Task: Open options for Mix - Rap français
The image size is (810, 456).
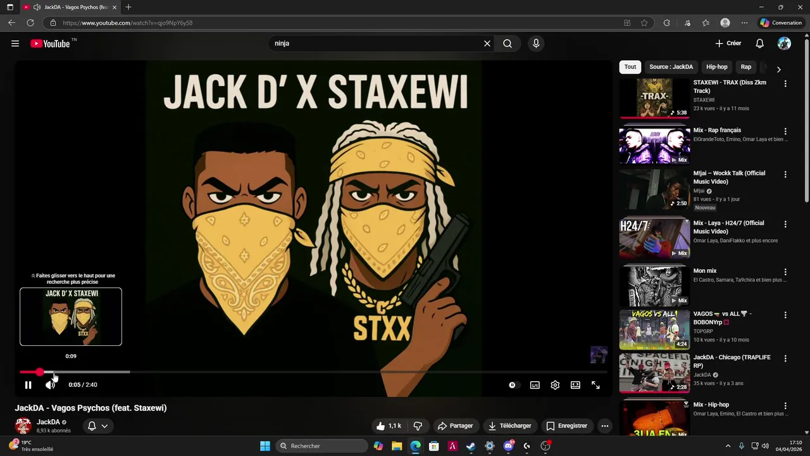Action: 785,132
